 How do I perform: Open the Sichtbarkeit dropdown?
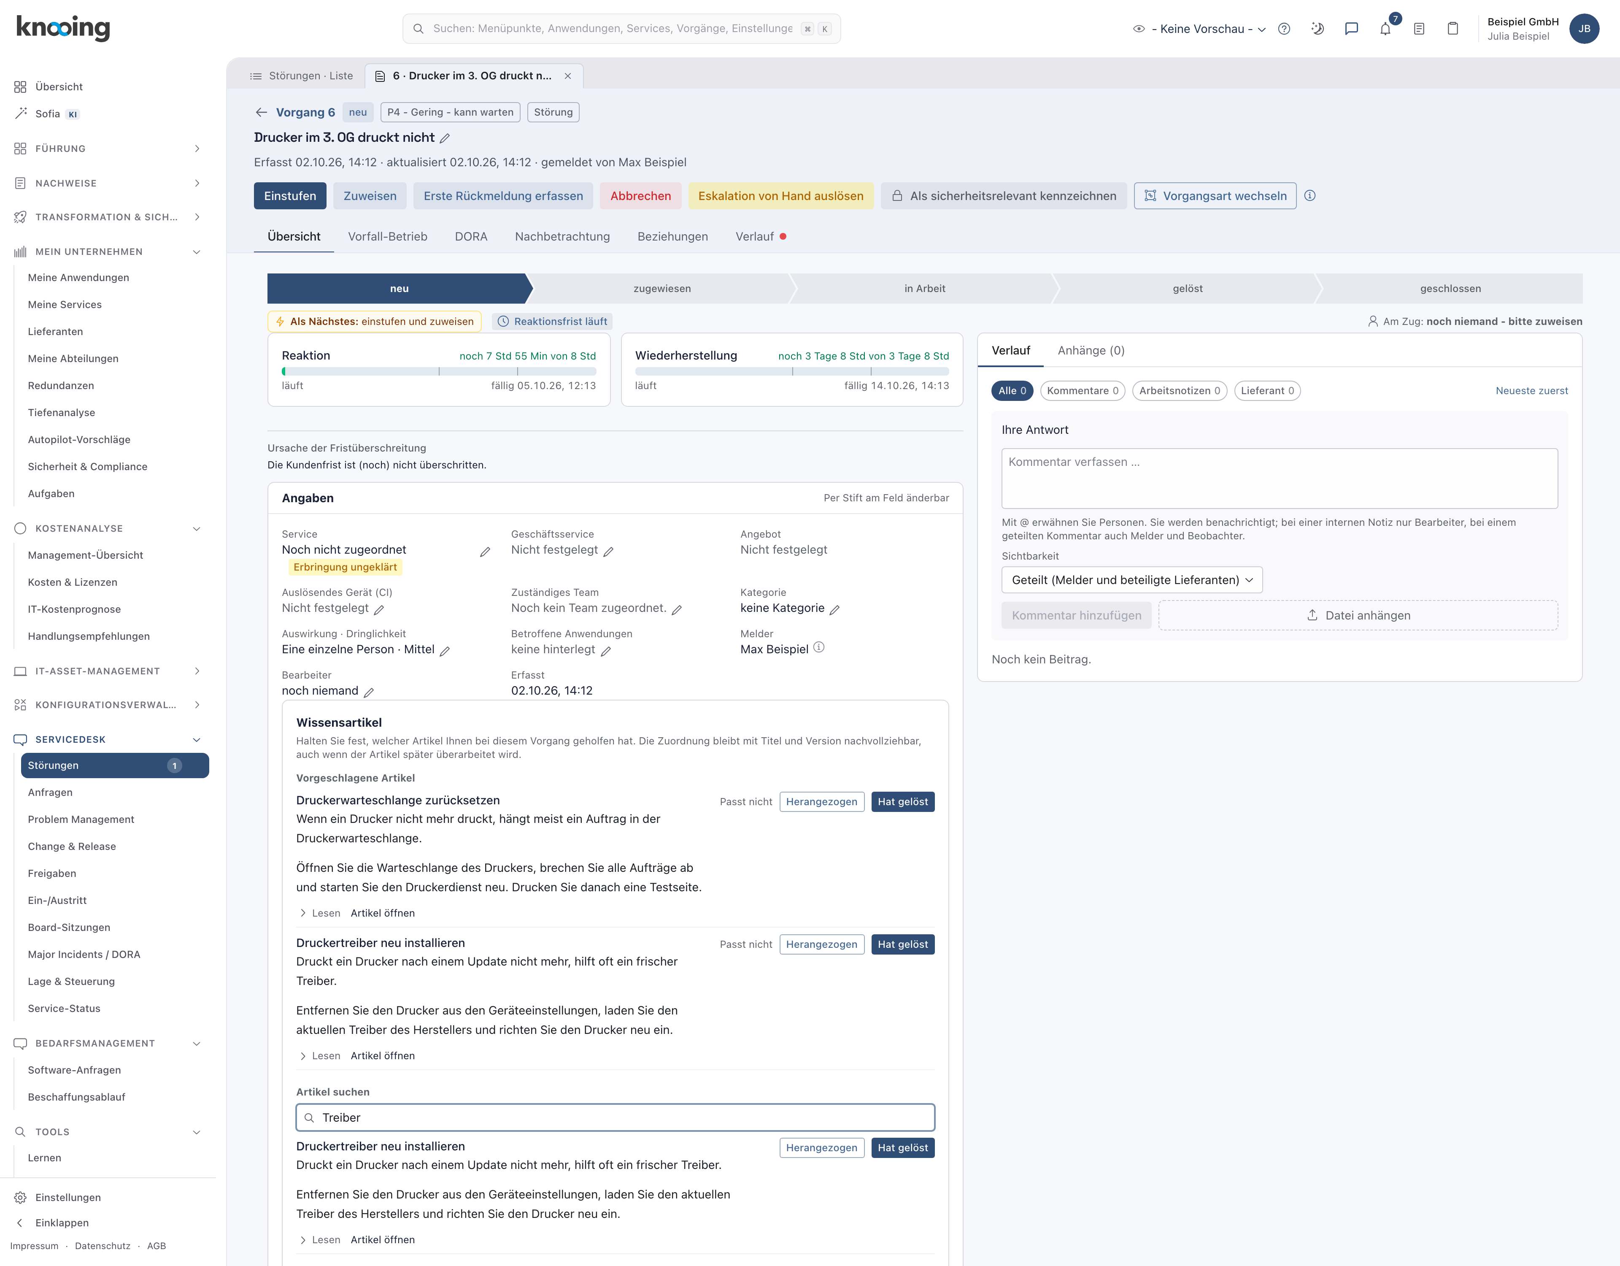1132,580
